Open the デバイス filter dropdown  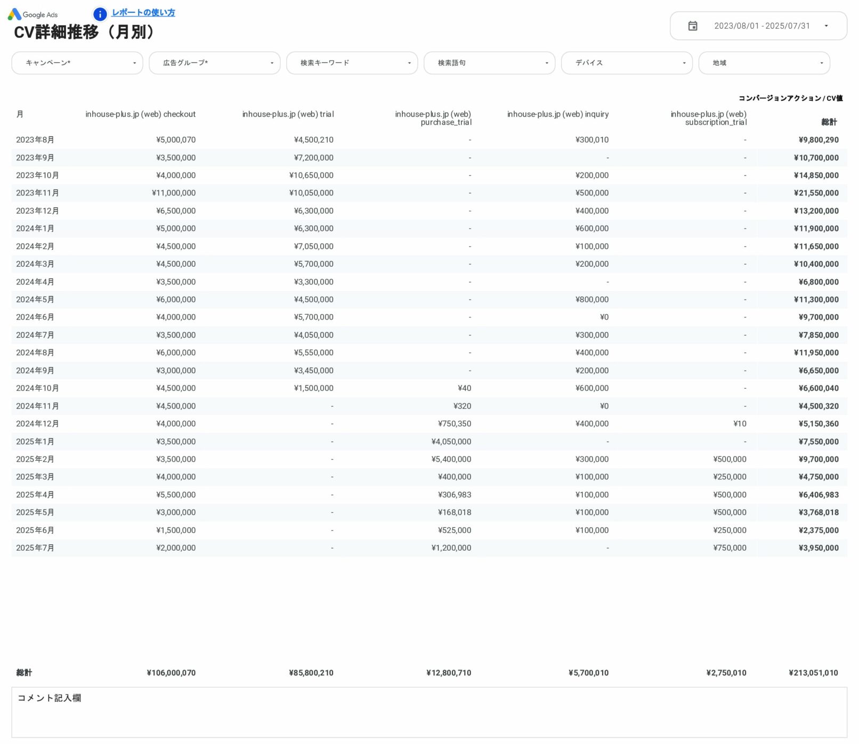[627, 63]
